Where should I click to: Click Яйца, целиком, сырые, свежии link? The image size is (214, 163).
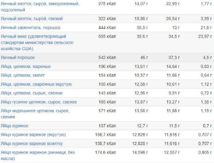pos(31,93)
